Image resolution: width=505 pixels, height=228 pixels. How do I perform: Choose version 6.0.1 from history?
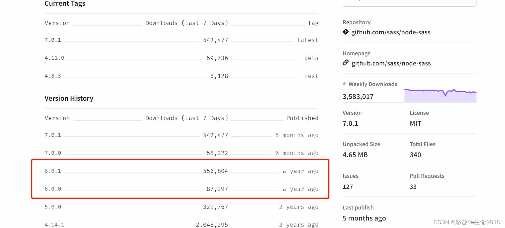(x=53, y=171)
